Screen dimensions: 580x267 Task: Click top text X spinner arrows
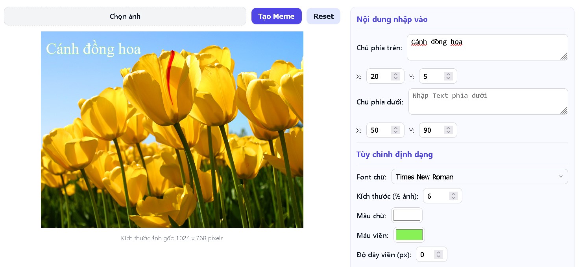[x=396, y=76]
